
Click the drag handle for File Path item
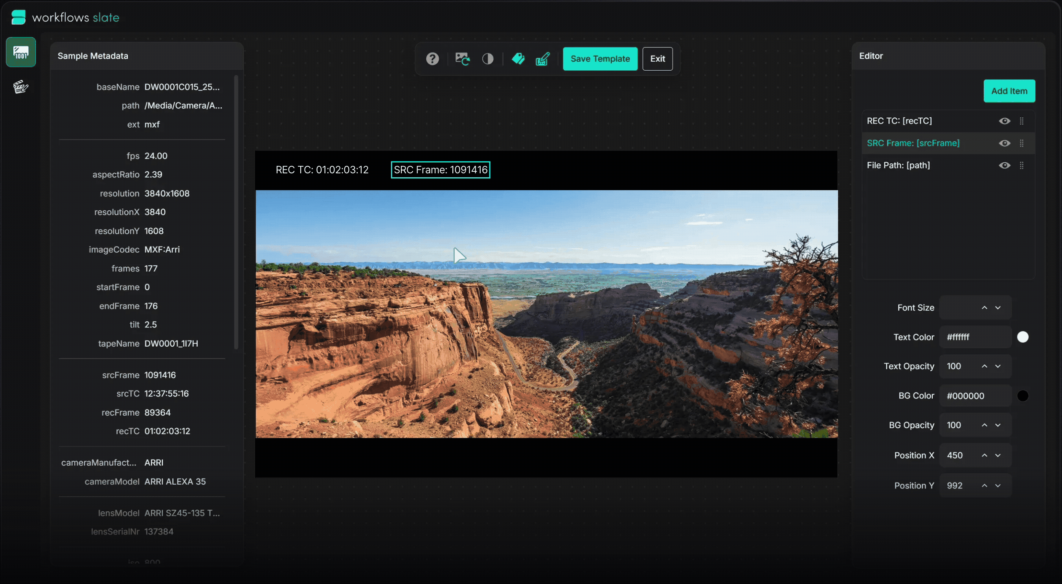tap(1022, 165)
